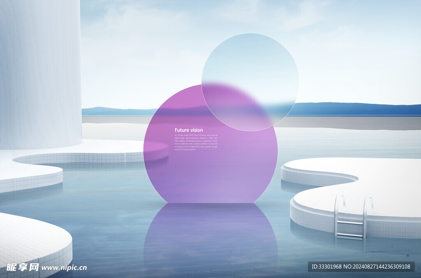This screenshot has height=278, width=421.
Task: Select the tiled platform at bottom left
Action: [x=29, y=238]
